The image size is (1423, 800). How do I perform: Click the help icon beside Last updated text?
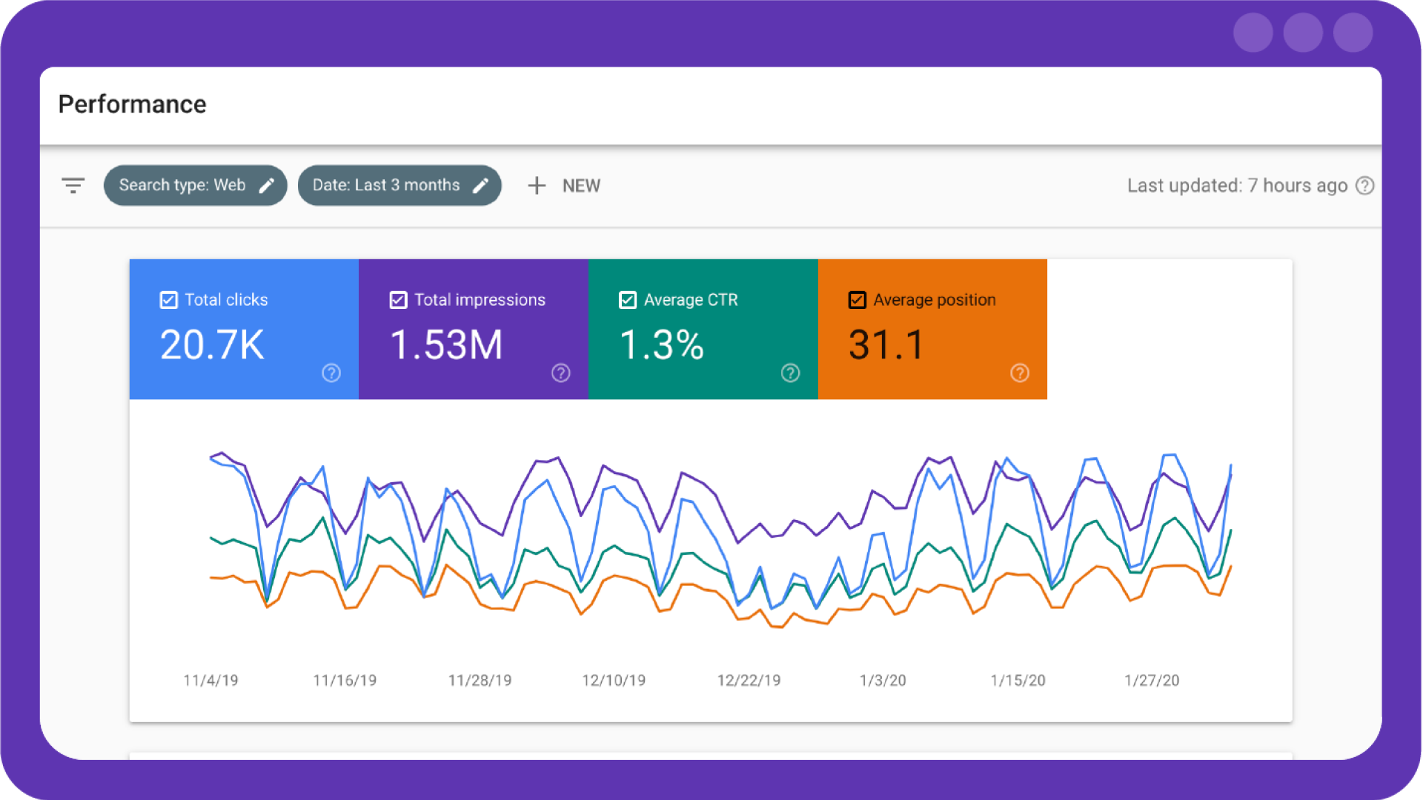(x=1365, y=186)
